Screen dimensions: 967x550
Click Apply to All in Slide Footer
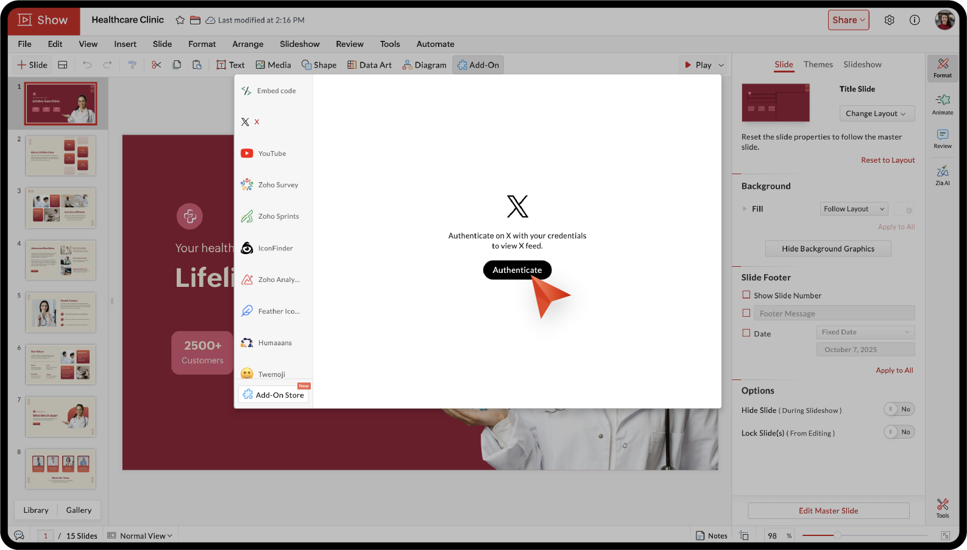[x=894, y=370]
